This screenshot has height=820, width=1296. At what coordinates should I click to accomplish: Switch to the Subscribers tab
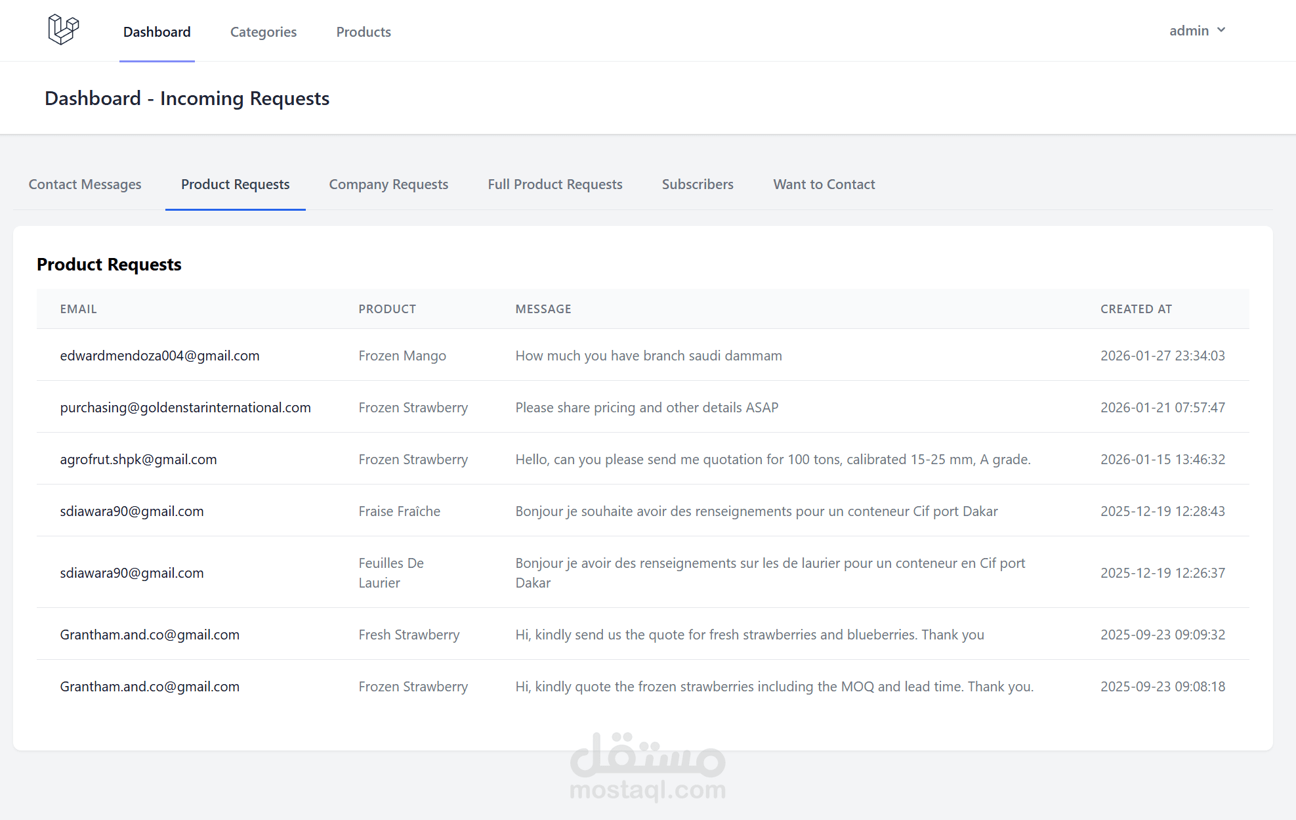[698, 184]
